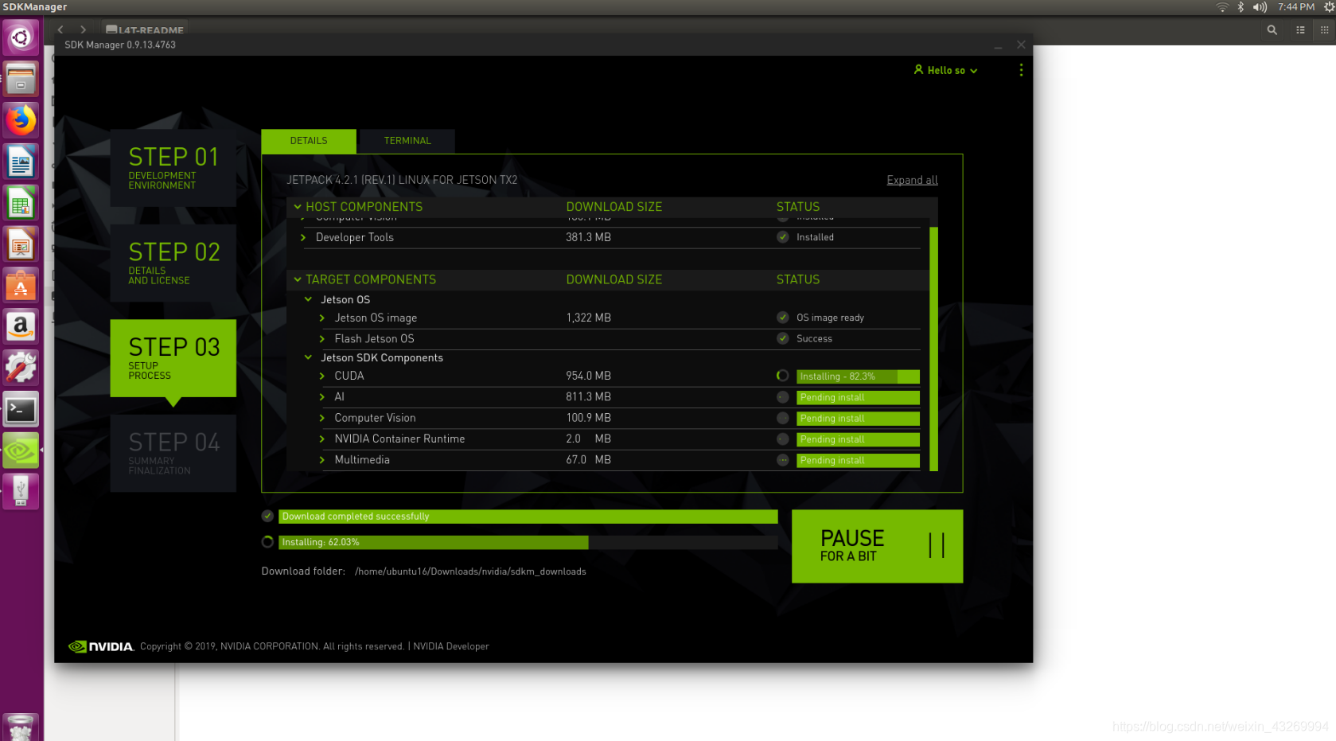Select the NVIDIA SDK Manager dock icon
The height and width of the screenshot is (741, 1336).
pos(21,451)
